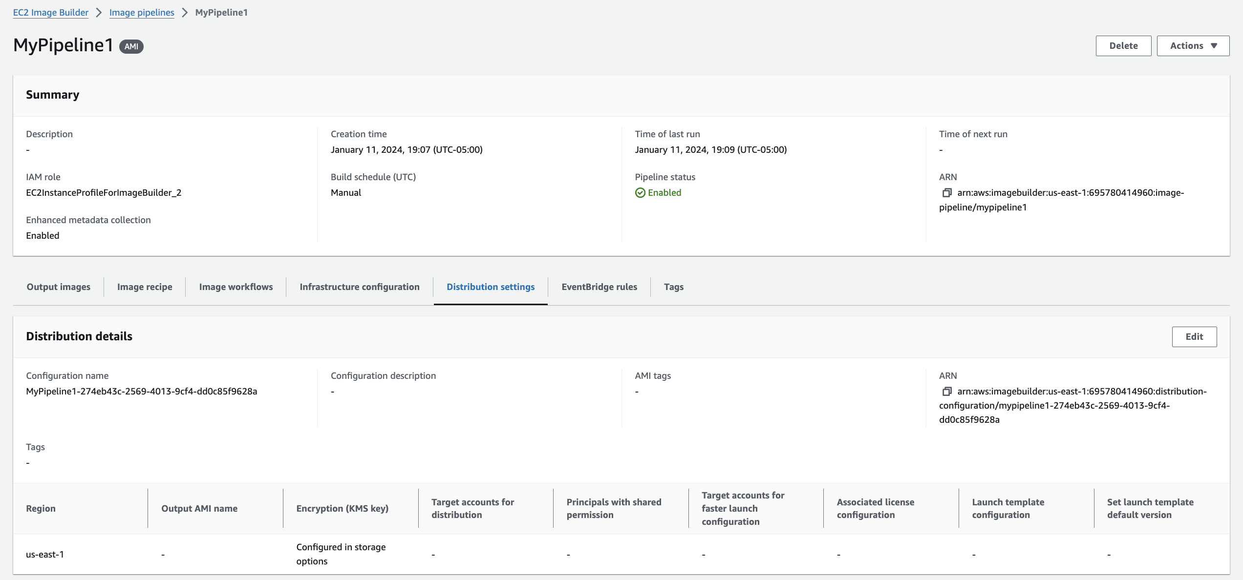Open the EventBridge rules tab
The height and width of the screenshot is (580, 1243).
click(x=599, y=287)
